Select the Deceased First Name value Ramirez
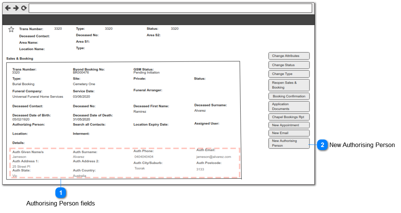Viewport: 401px width, 213px height. (140, 112)
